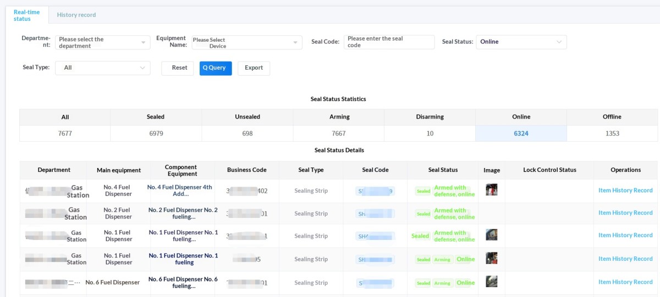Screen dimensions: 660x297
Task: Open Item History Record for No. 2 Fuel Dispenser
Action: point(625,213)
